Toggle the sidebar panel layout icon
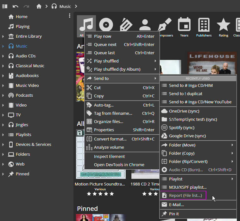The height and width of the screenshot is (221, 240). [4, 6]
